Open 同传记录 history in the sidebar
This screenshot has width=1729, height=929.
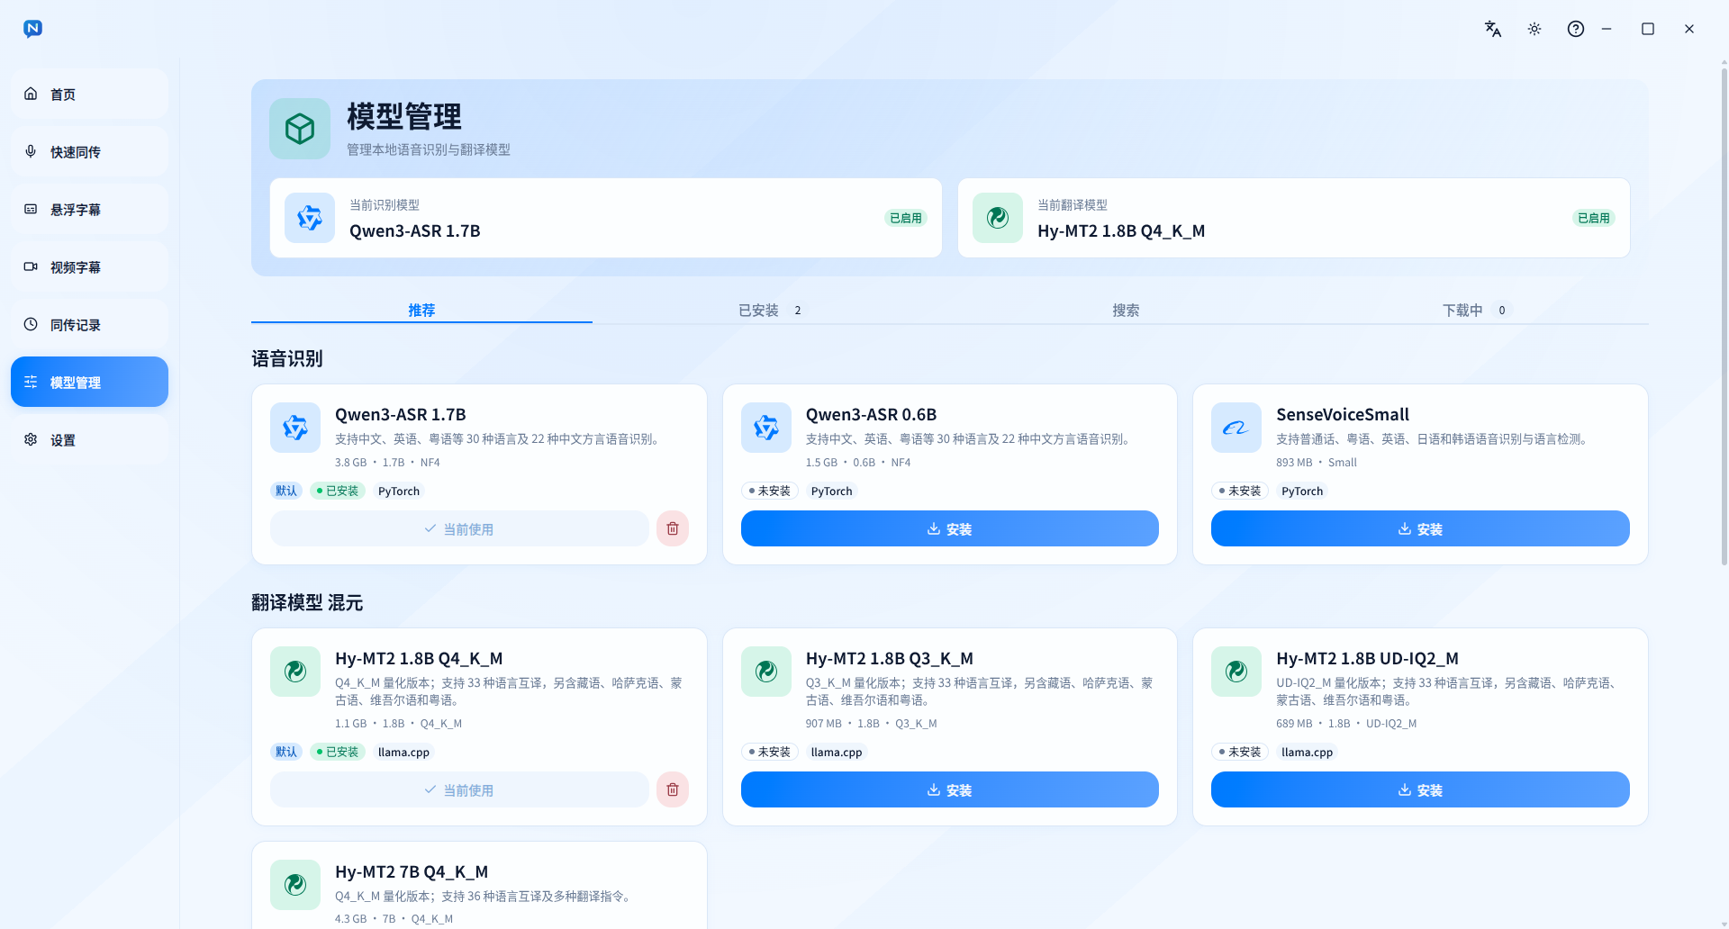[89, 324]
